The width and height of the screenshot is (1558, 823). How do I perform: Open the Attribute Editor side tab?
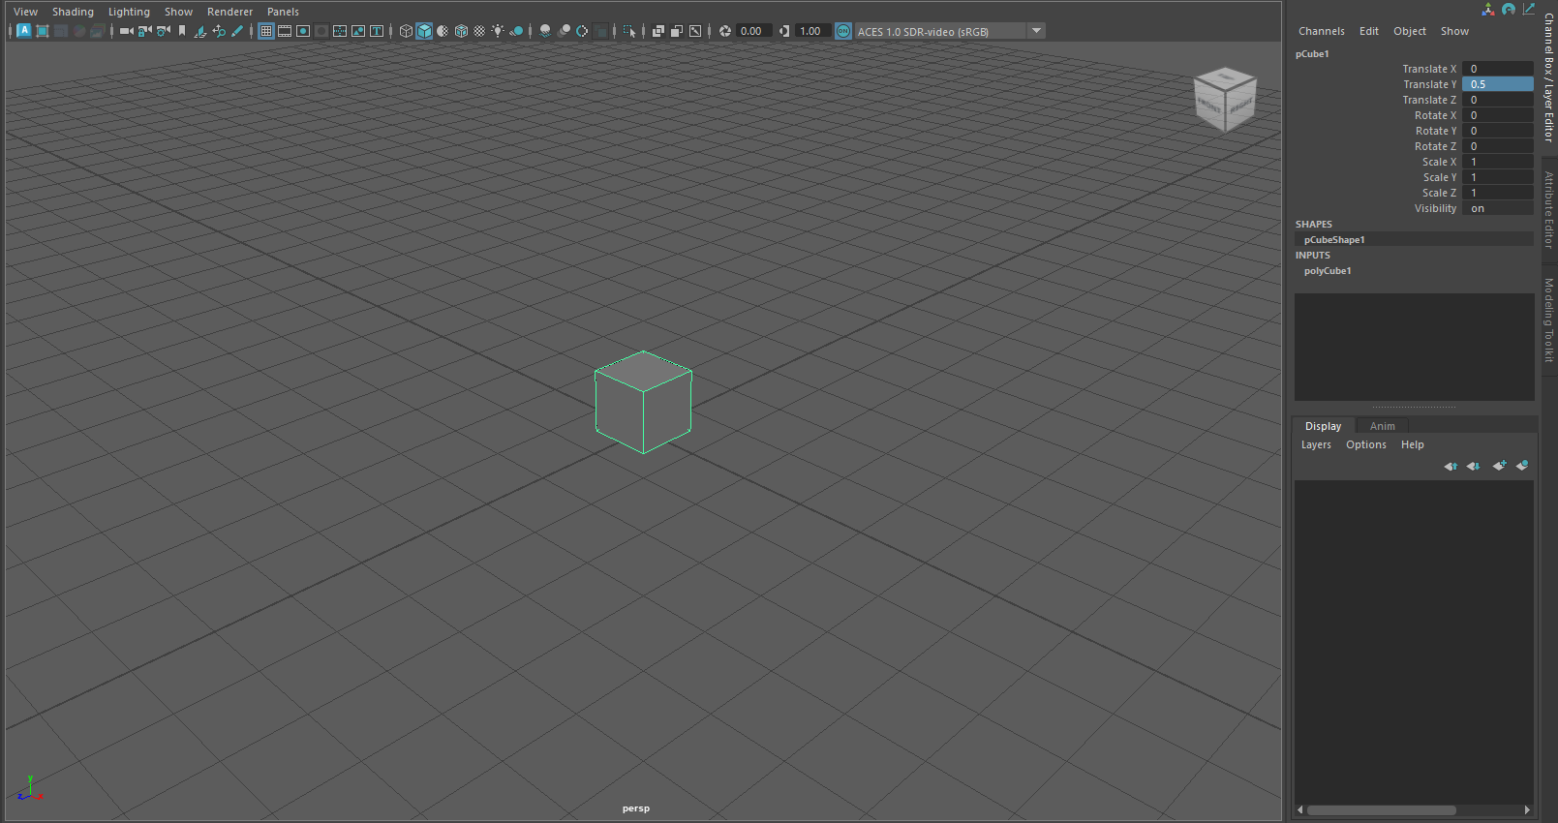point(1549,210)
